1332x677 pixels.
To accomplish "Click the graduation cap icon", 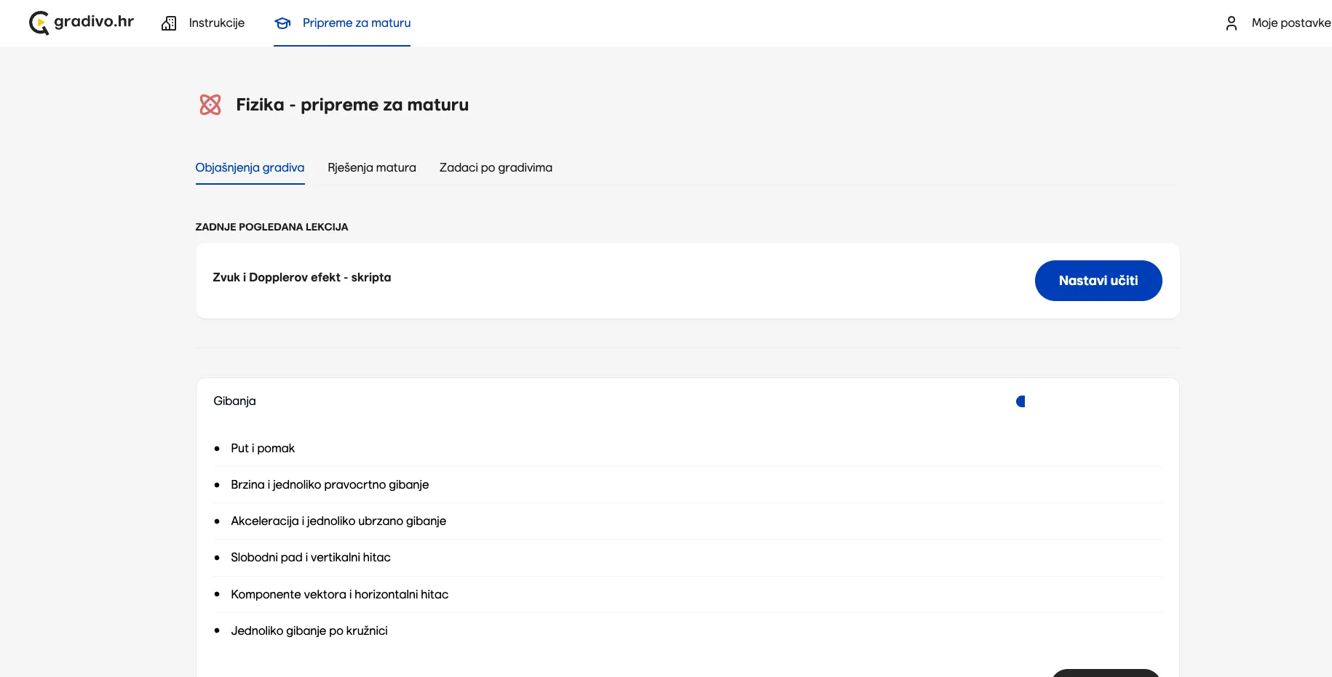I will click(x=282, y=23).
